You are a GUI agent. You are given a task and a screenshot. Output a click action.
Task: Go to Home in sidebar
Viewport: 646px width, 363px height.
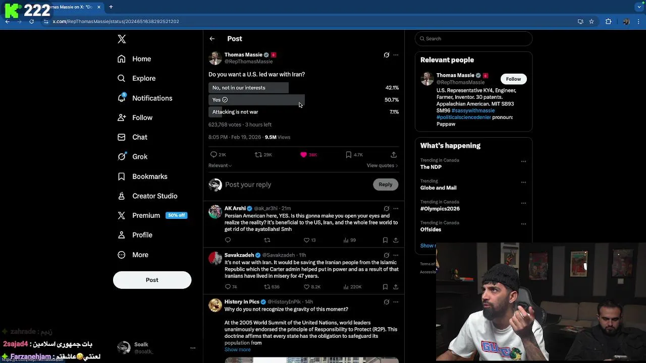(134, 59)
